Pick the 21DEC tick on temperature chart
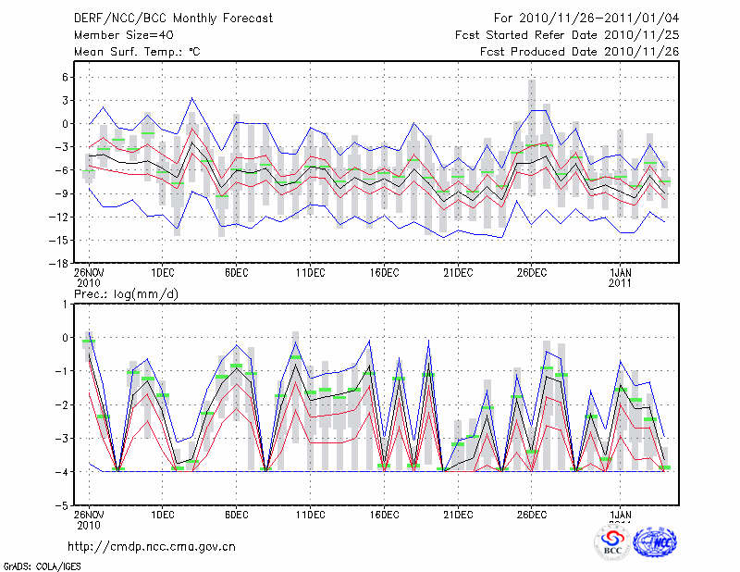The height and width of the screenshot is (572, 740). 458,272
